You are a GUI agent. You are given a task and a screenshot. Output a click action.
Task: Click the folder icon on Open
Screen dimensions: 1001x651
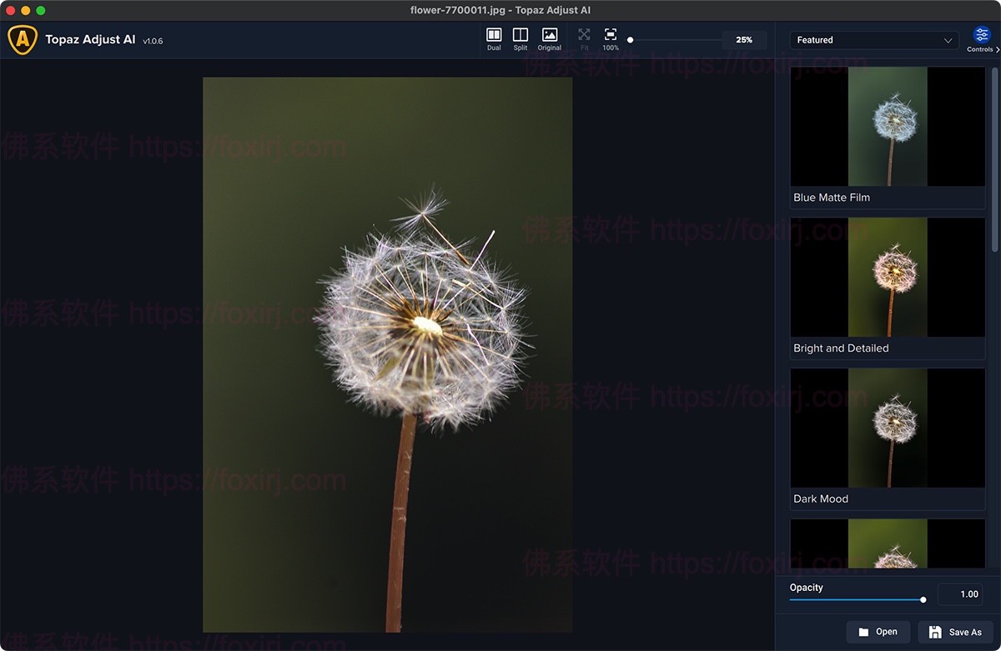864,632
